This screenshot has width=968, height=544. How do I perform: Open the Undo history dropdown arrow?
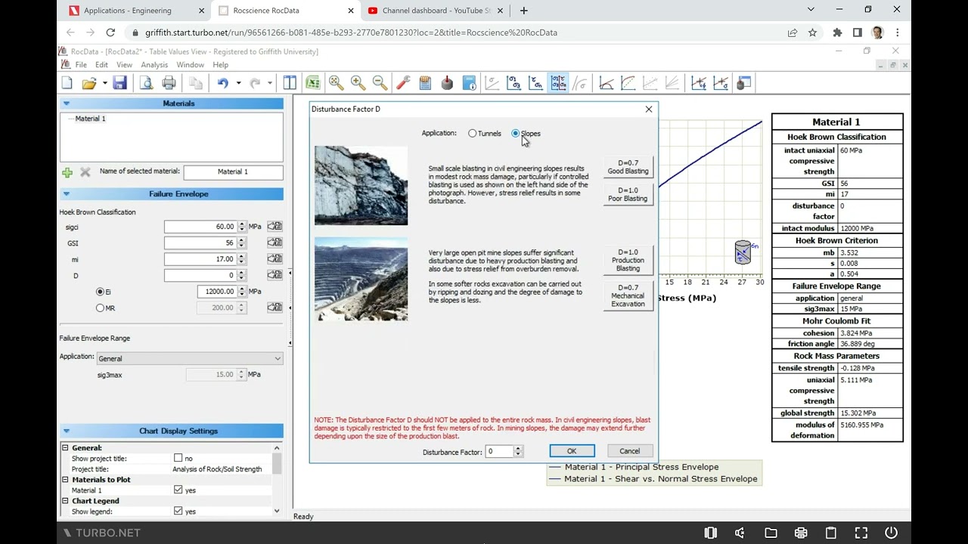(x=238, y=83)
